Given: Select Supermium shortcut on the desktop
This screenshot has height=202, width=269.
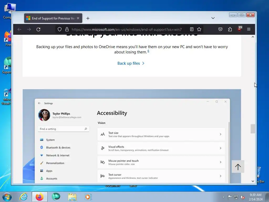Looking at the screenshot, I should 7,65.
